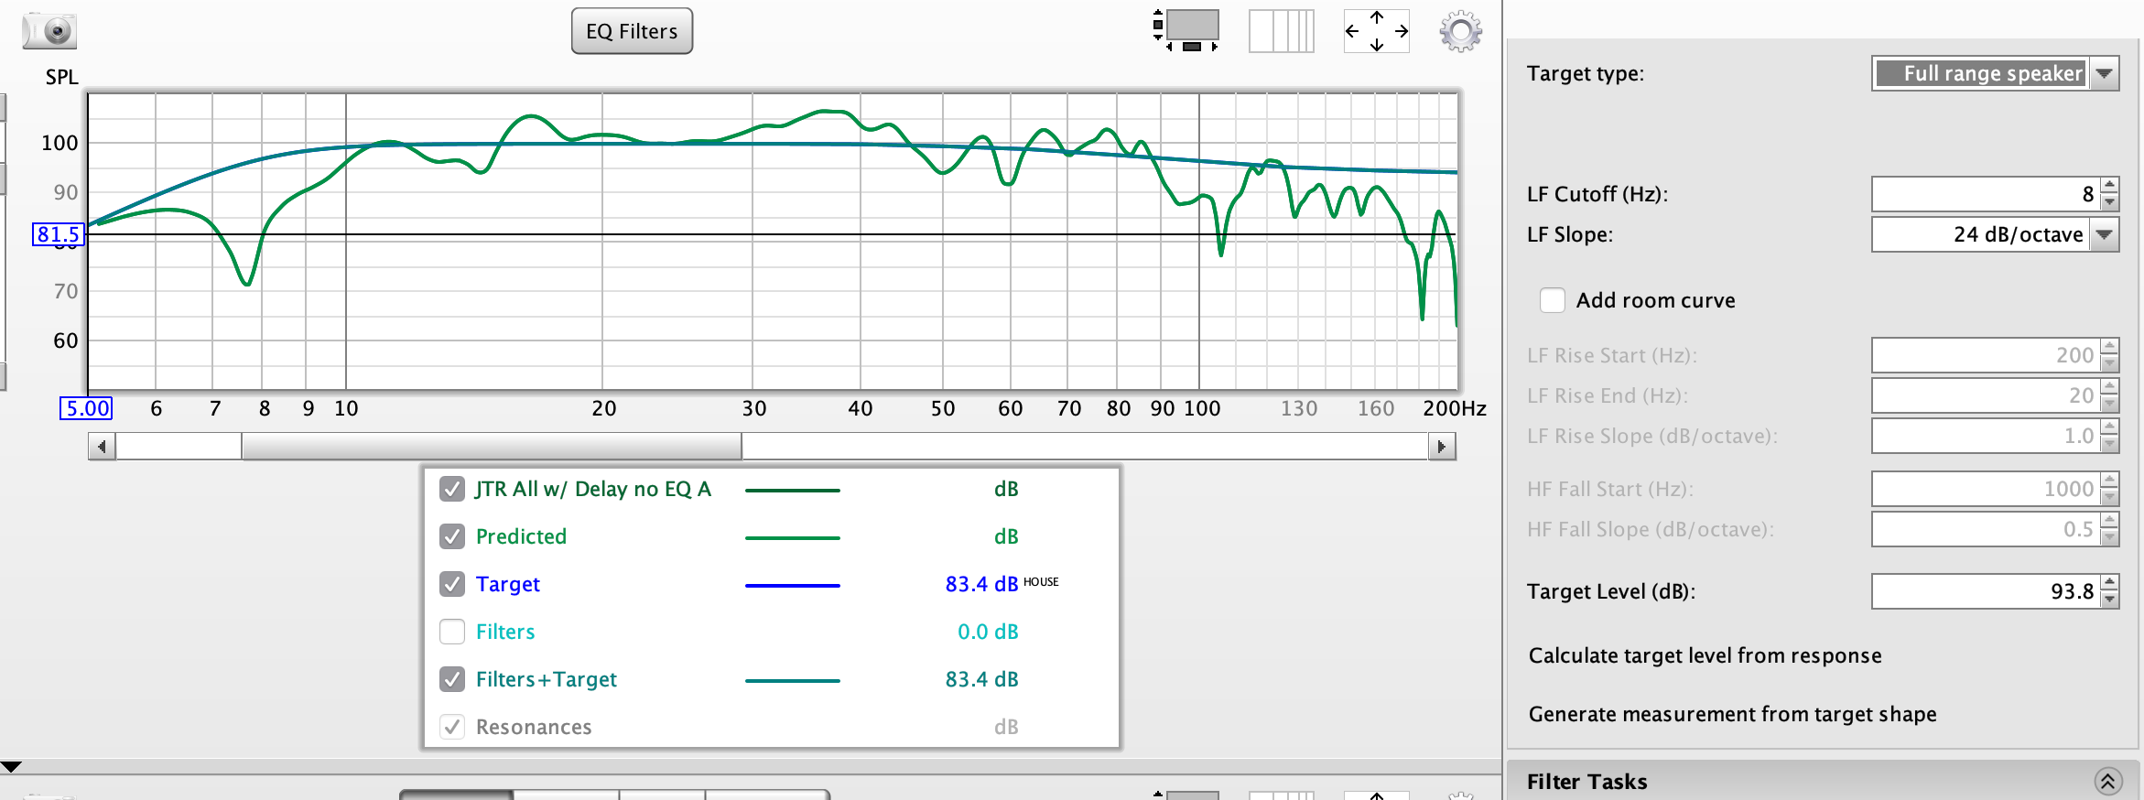Hide the Filters+Target trace

pyautogui.click(x=452, y=679)
